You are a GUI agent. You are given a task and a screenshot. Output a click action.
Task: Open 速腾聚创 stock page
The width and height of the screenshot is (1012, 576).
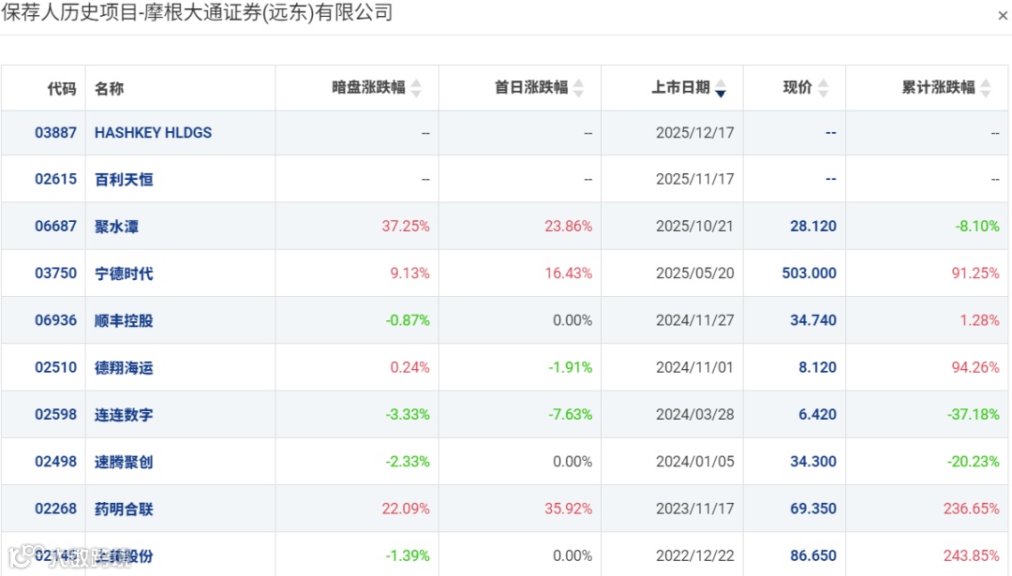pyautogui.click(x=124, y=462)
